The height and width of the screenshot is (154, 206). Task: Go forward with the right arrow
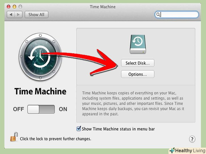pyautogui.click(x=18, y=15)
